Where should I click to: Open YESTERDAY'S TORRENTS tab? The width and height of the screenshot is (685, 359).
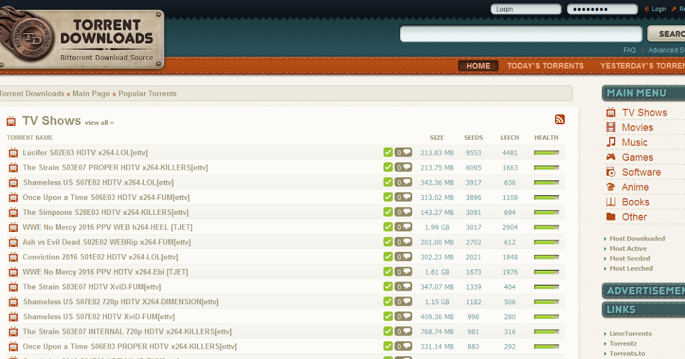coord(643,66)
